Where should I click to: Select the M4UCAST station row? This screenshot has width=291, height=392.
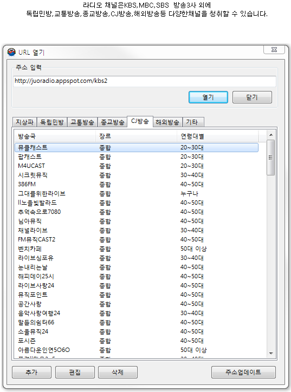tap(137, 166)
